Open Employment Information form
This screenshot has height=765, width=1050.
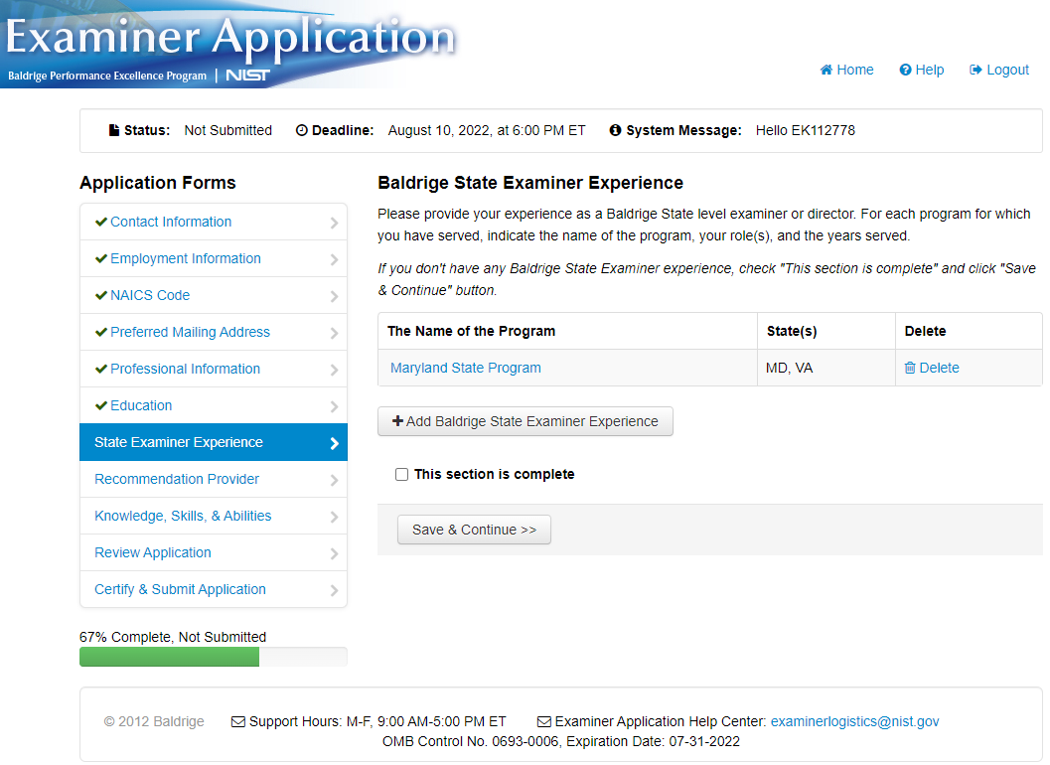coord(213,258)
